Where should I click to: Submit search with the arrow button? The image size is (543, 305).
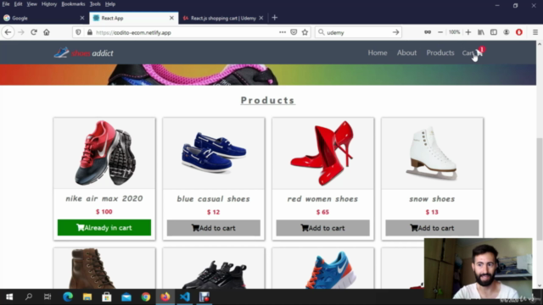pyautogui.click(x=396, y=32)
